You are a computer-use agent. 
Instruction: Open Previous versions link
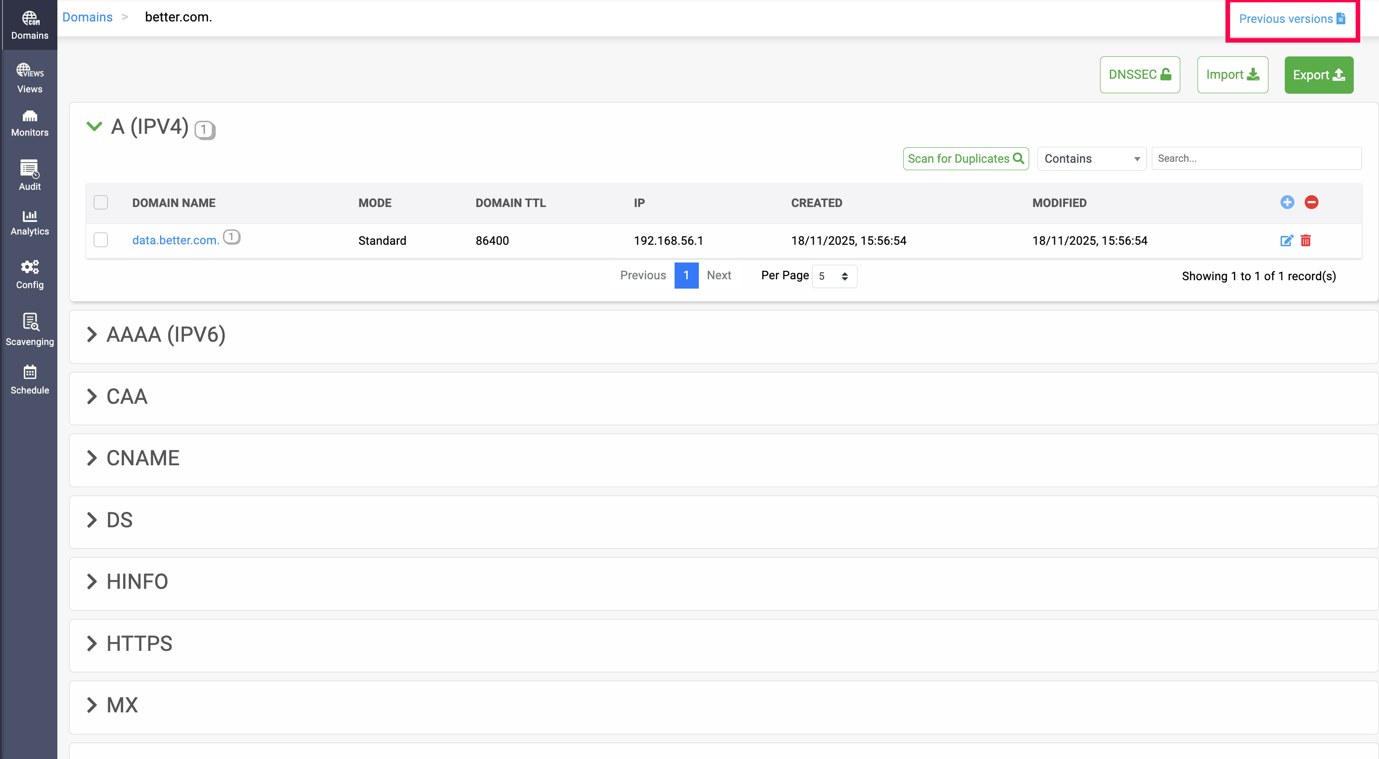click(1291, 19)
